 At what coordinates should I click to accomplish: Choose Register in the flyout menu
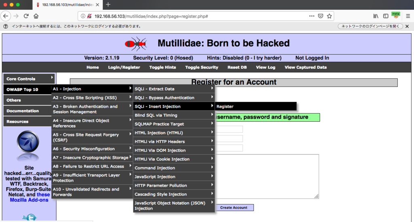pyautogui.click(x=256, y=106)
